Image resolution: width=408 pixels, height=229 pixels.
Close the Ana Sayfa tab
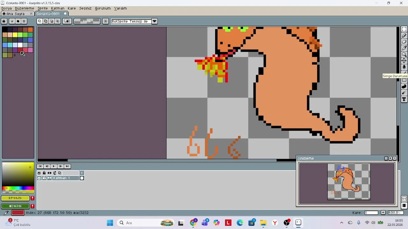pyautogui.click(x=31, y=14)
